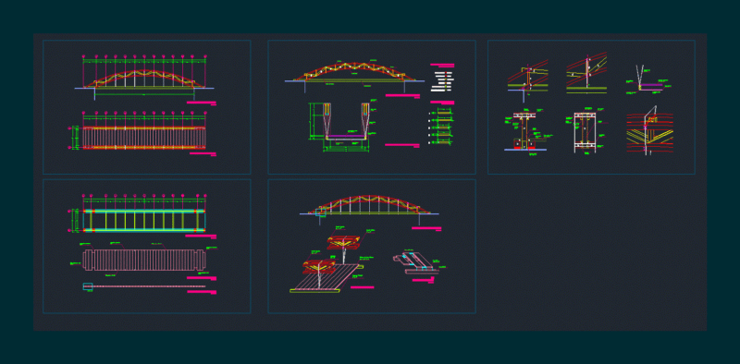Click the arch elevation with cyan box at support
740x364 pixels.
pyautogui.click(x=369, y=210)
